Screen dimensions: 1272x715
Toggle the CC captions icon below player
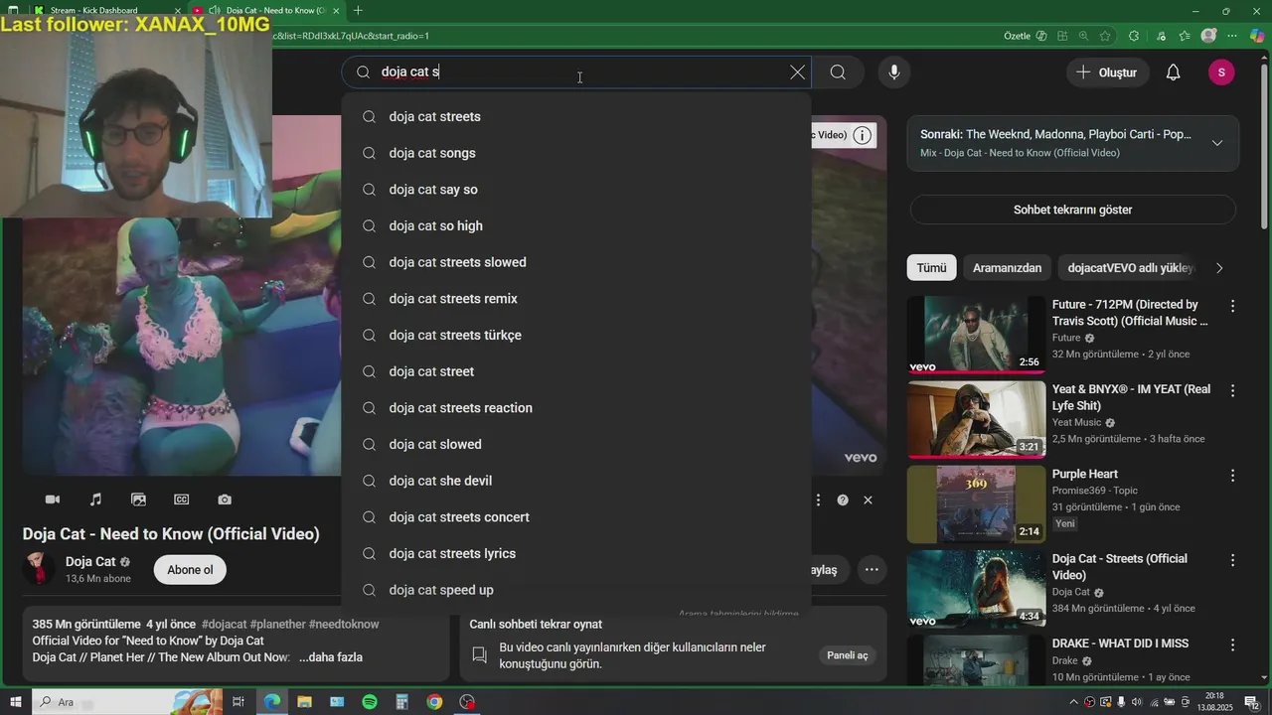pyautogui.click(x=182, y=500)
